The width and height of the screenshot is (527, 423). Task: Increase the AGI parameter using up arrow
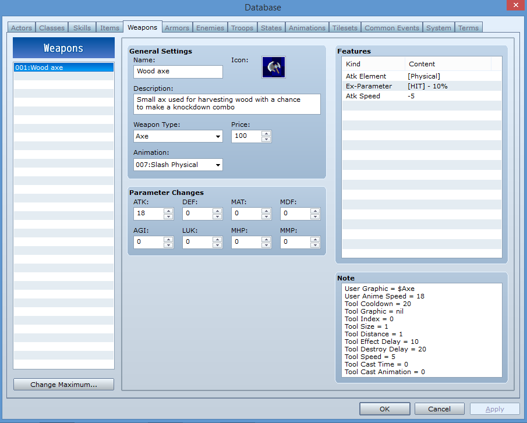coord(168,240)
